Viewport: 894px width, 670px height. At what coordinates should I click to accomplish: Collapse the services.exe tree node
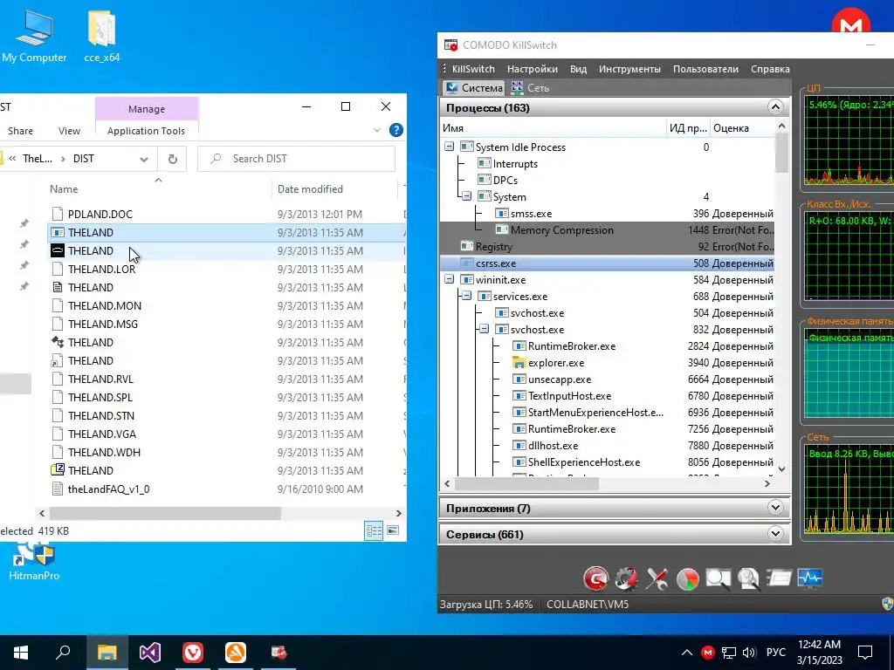click(x=467, y=296)
